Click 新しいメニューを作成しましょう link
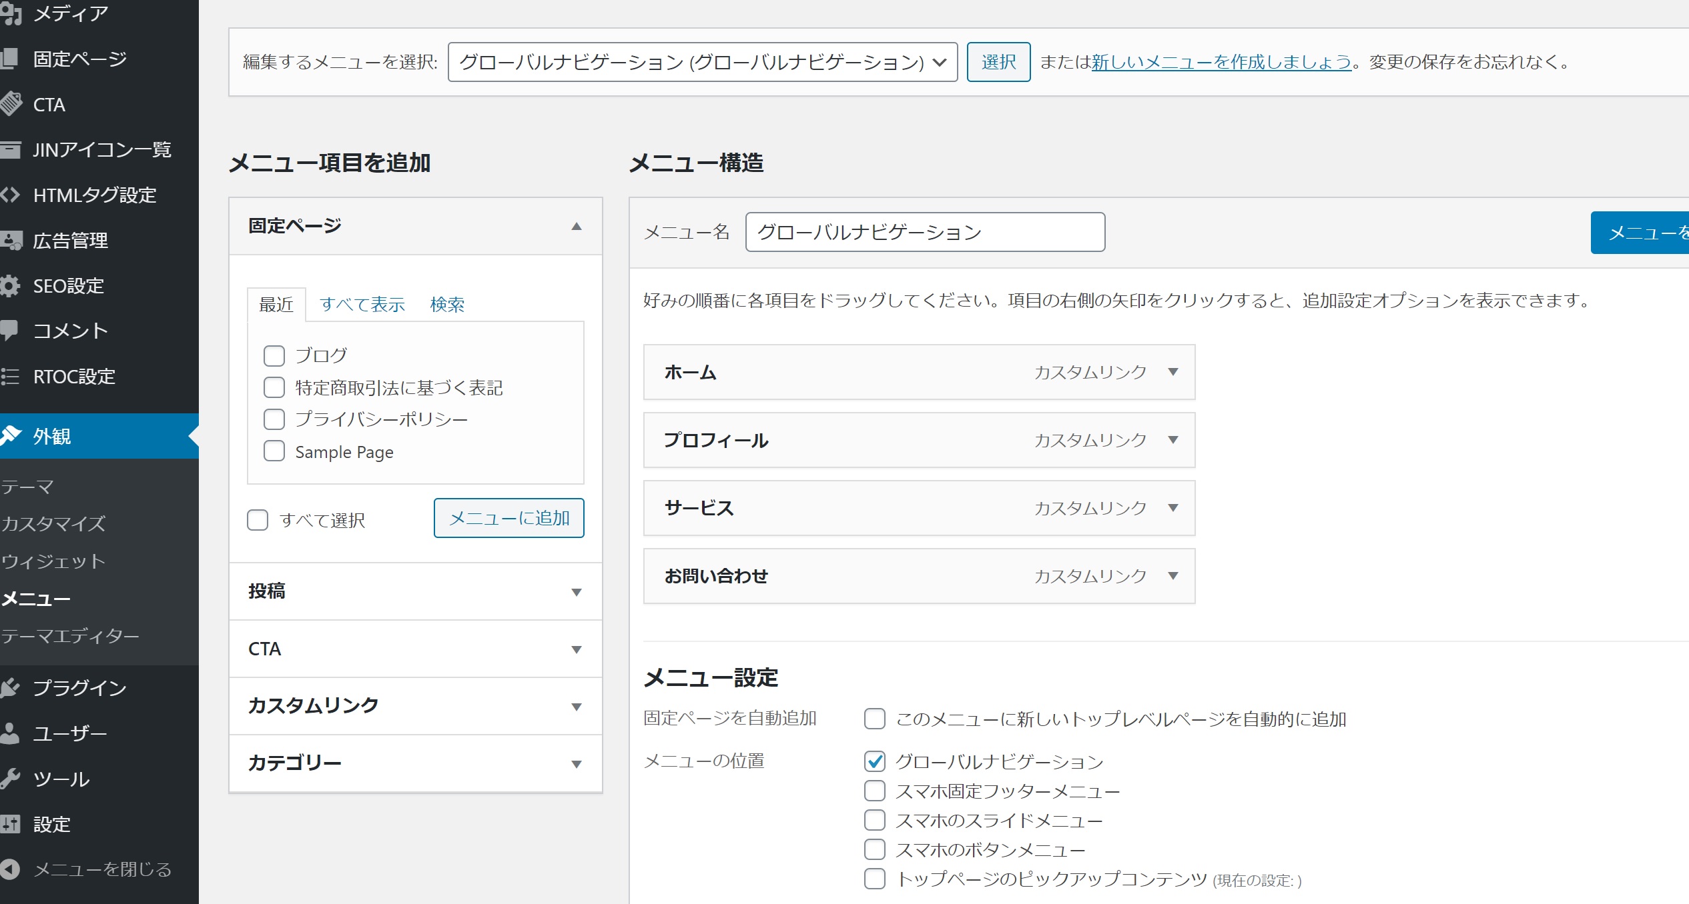Viewport: 1689px width, 904px height. tap(1221, 62)
